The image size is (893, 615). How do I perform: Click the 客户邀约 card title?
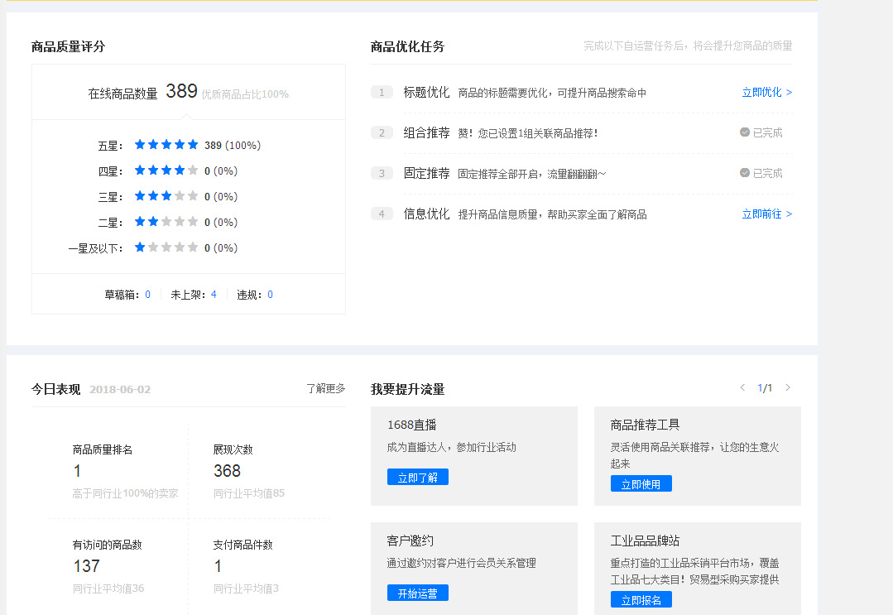[x=410, y=541]
